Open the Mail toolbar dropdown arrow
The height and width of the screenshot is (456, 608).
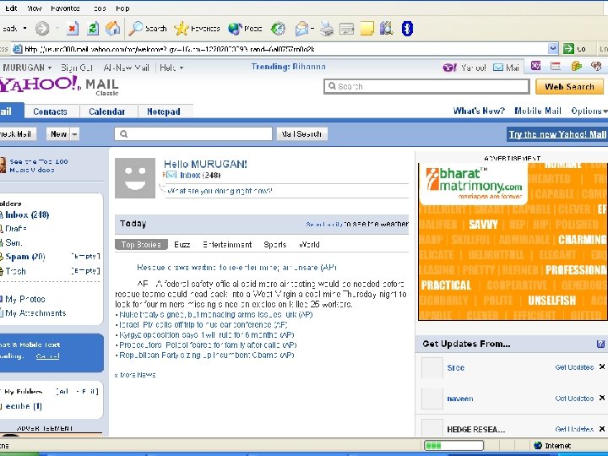click(x=312, y=29)
